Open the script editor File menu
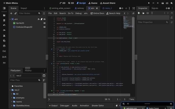The image size is (175, 109). (50, 13)
